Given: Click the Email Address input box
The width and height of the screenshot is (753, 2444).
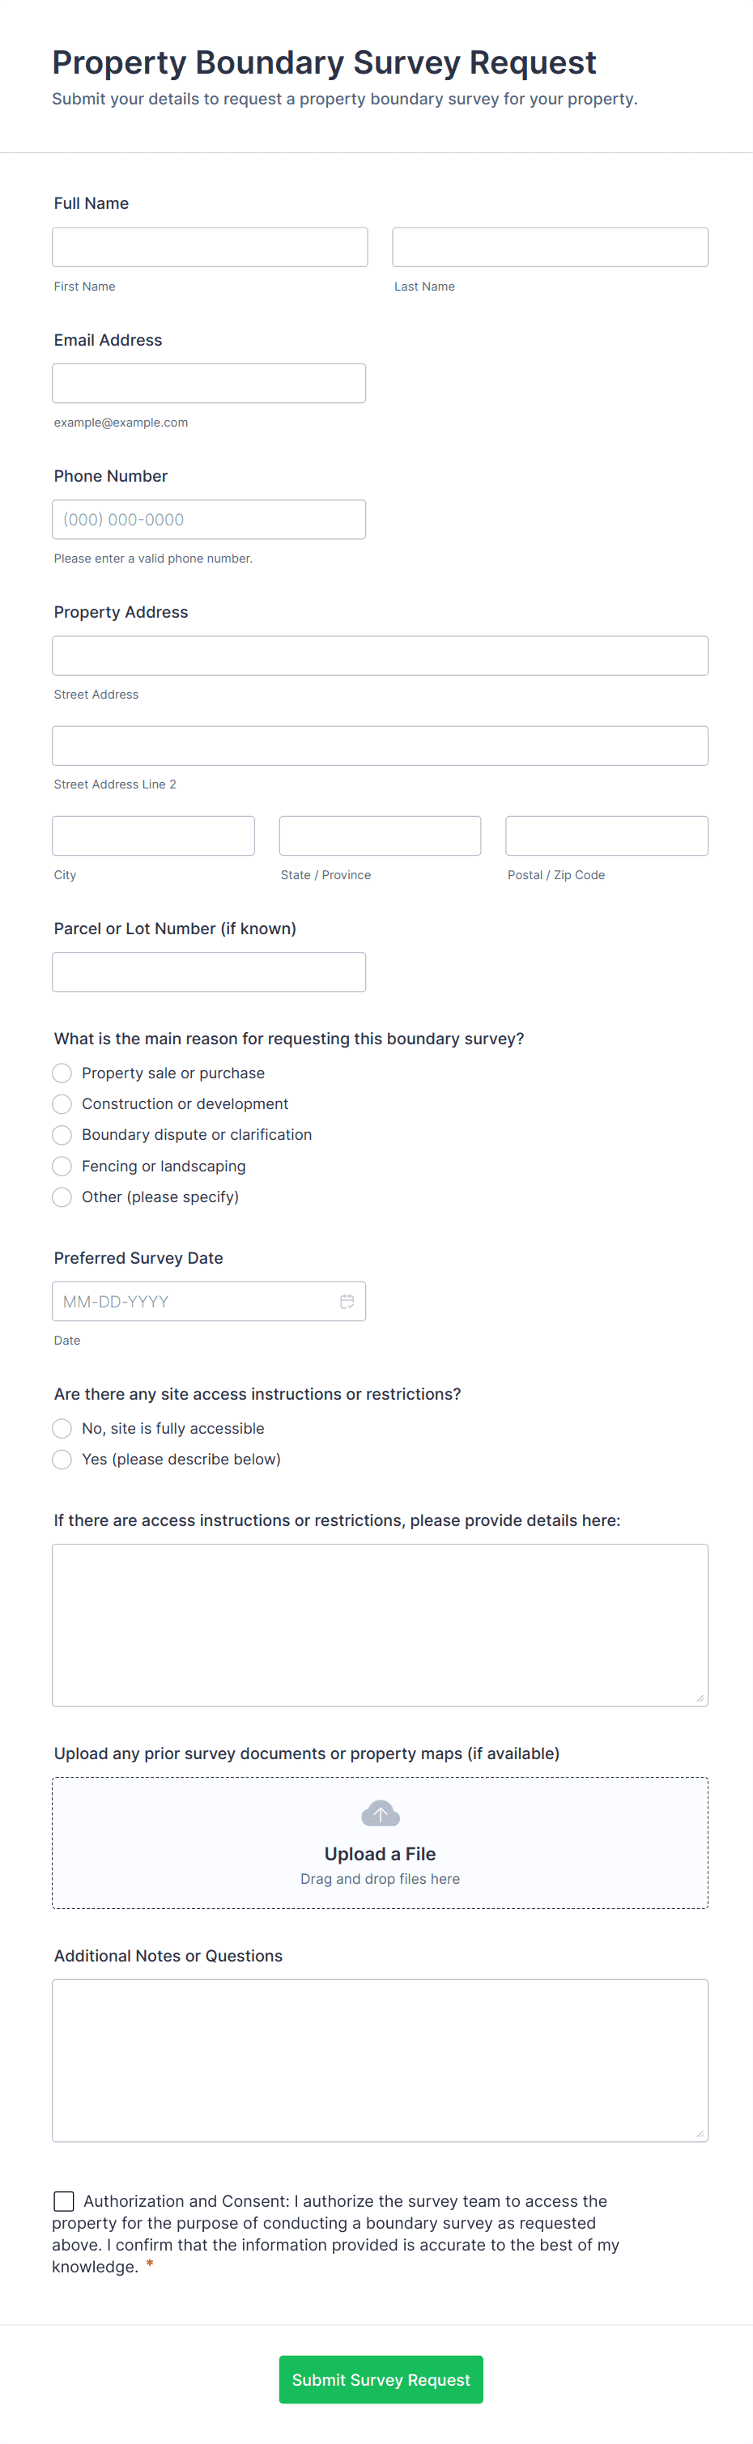Looking at the screenshot, I should point(209,383).
